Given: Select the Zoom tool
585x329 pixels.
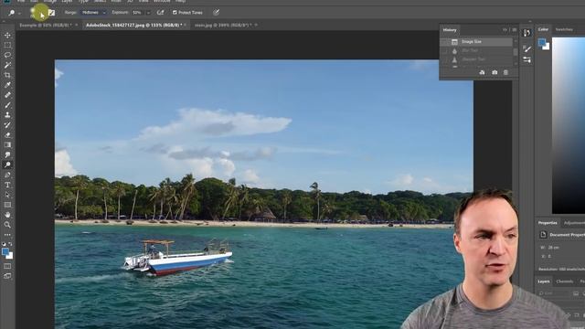Looking at the screenshot, I should (7, 225).
